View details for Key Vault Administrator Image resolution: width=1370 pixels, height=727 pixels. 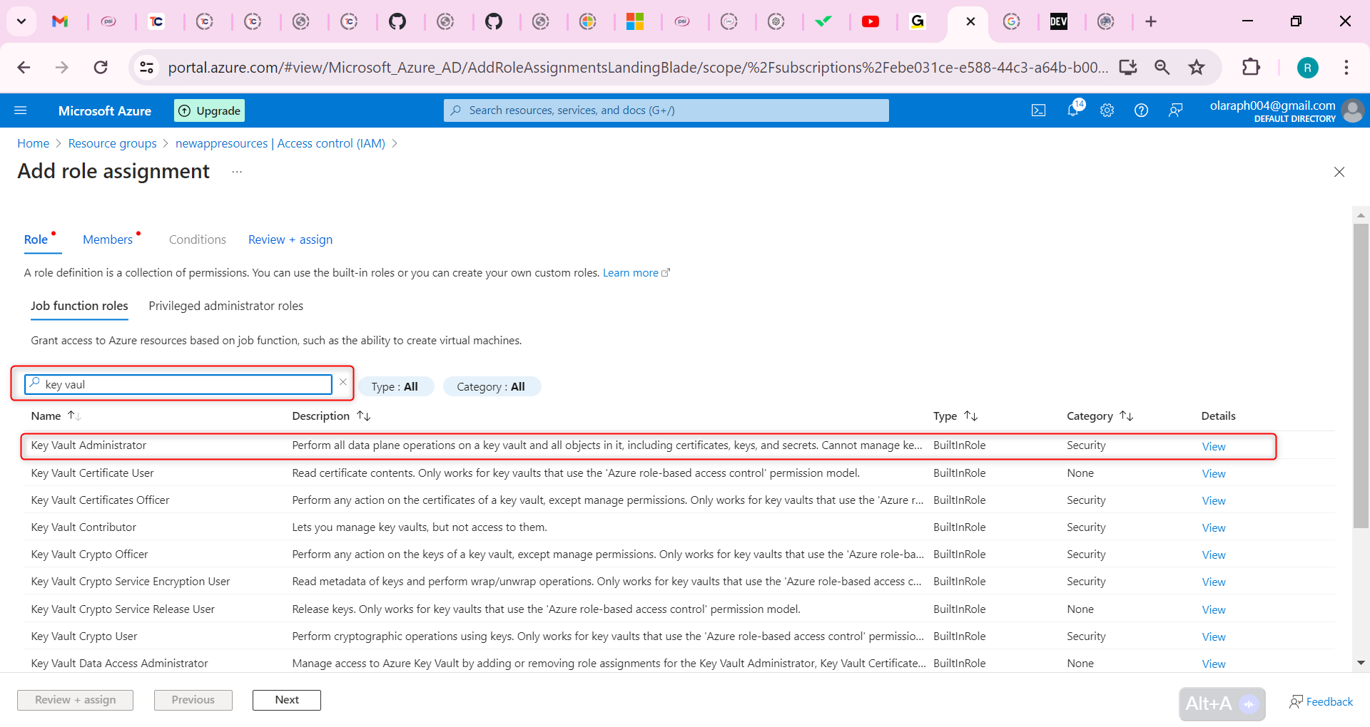[1214, 446]
